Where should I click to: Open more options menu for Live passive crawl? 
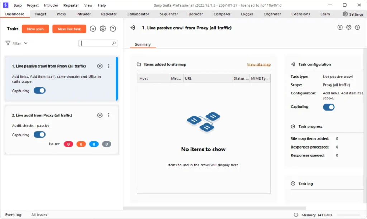tap(109, 66)
